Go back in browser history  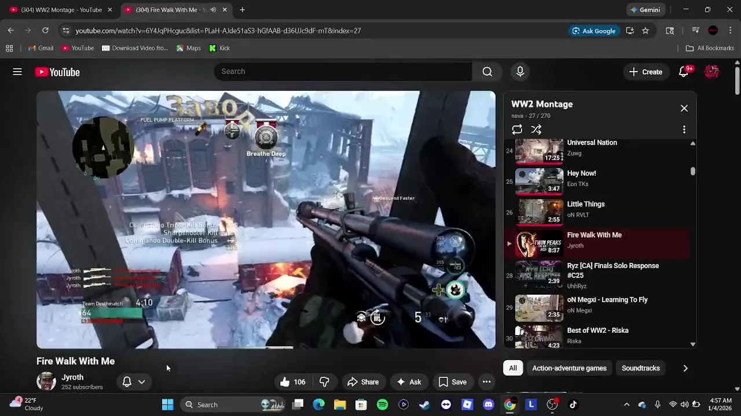(10, 31)
